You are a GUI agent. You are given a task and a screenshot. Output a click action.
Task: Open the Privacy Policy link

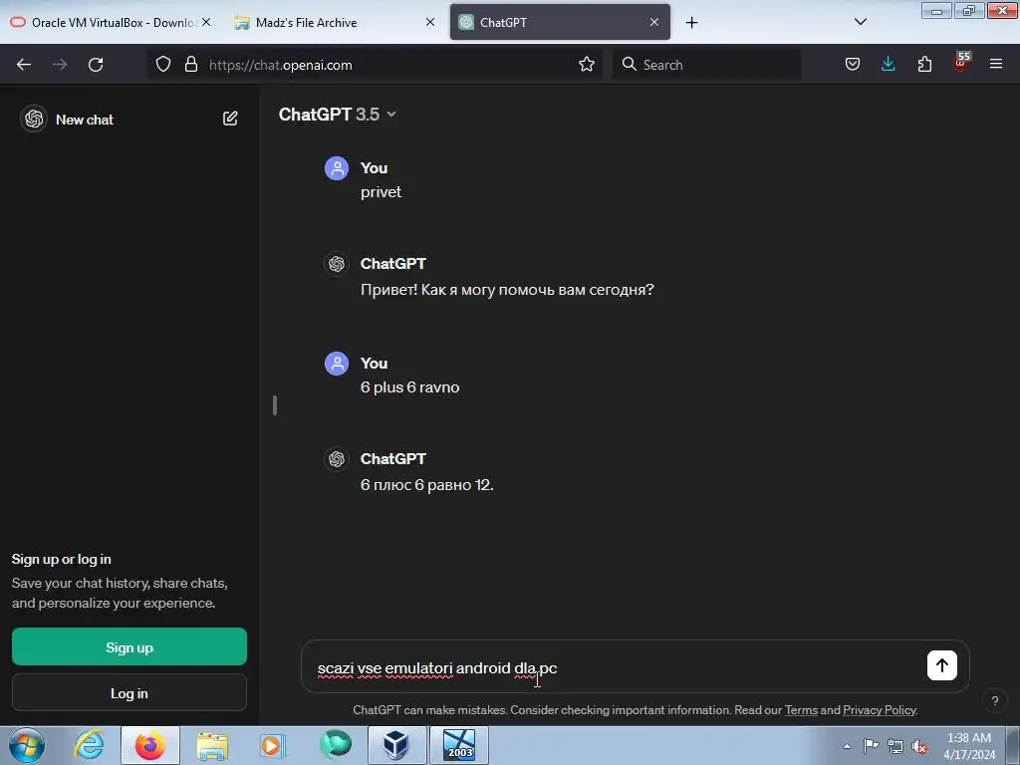(879, 709)
